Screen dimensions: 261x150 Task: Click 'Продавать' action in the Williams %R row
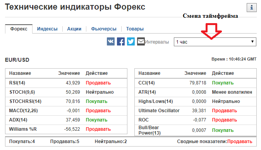(98, 129)
